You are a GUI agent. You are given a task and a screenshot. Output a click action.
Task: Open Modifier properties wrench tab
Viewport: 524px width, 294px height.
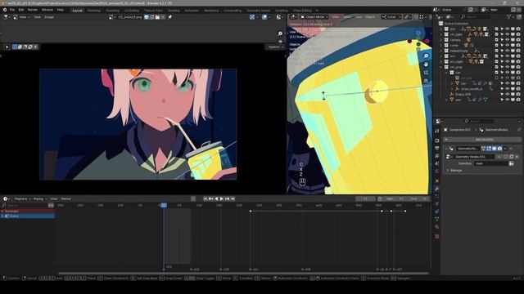pos(436,189)
